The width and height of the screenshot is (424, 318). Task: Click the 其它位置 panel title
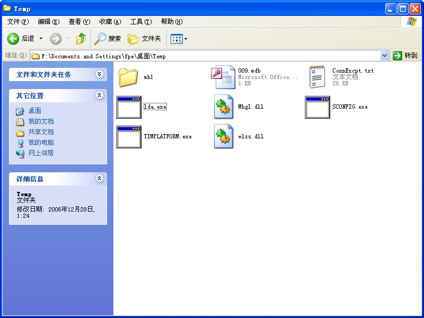coord(30,95)
